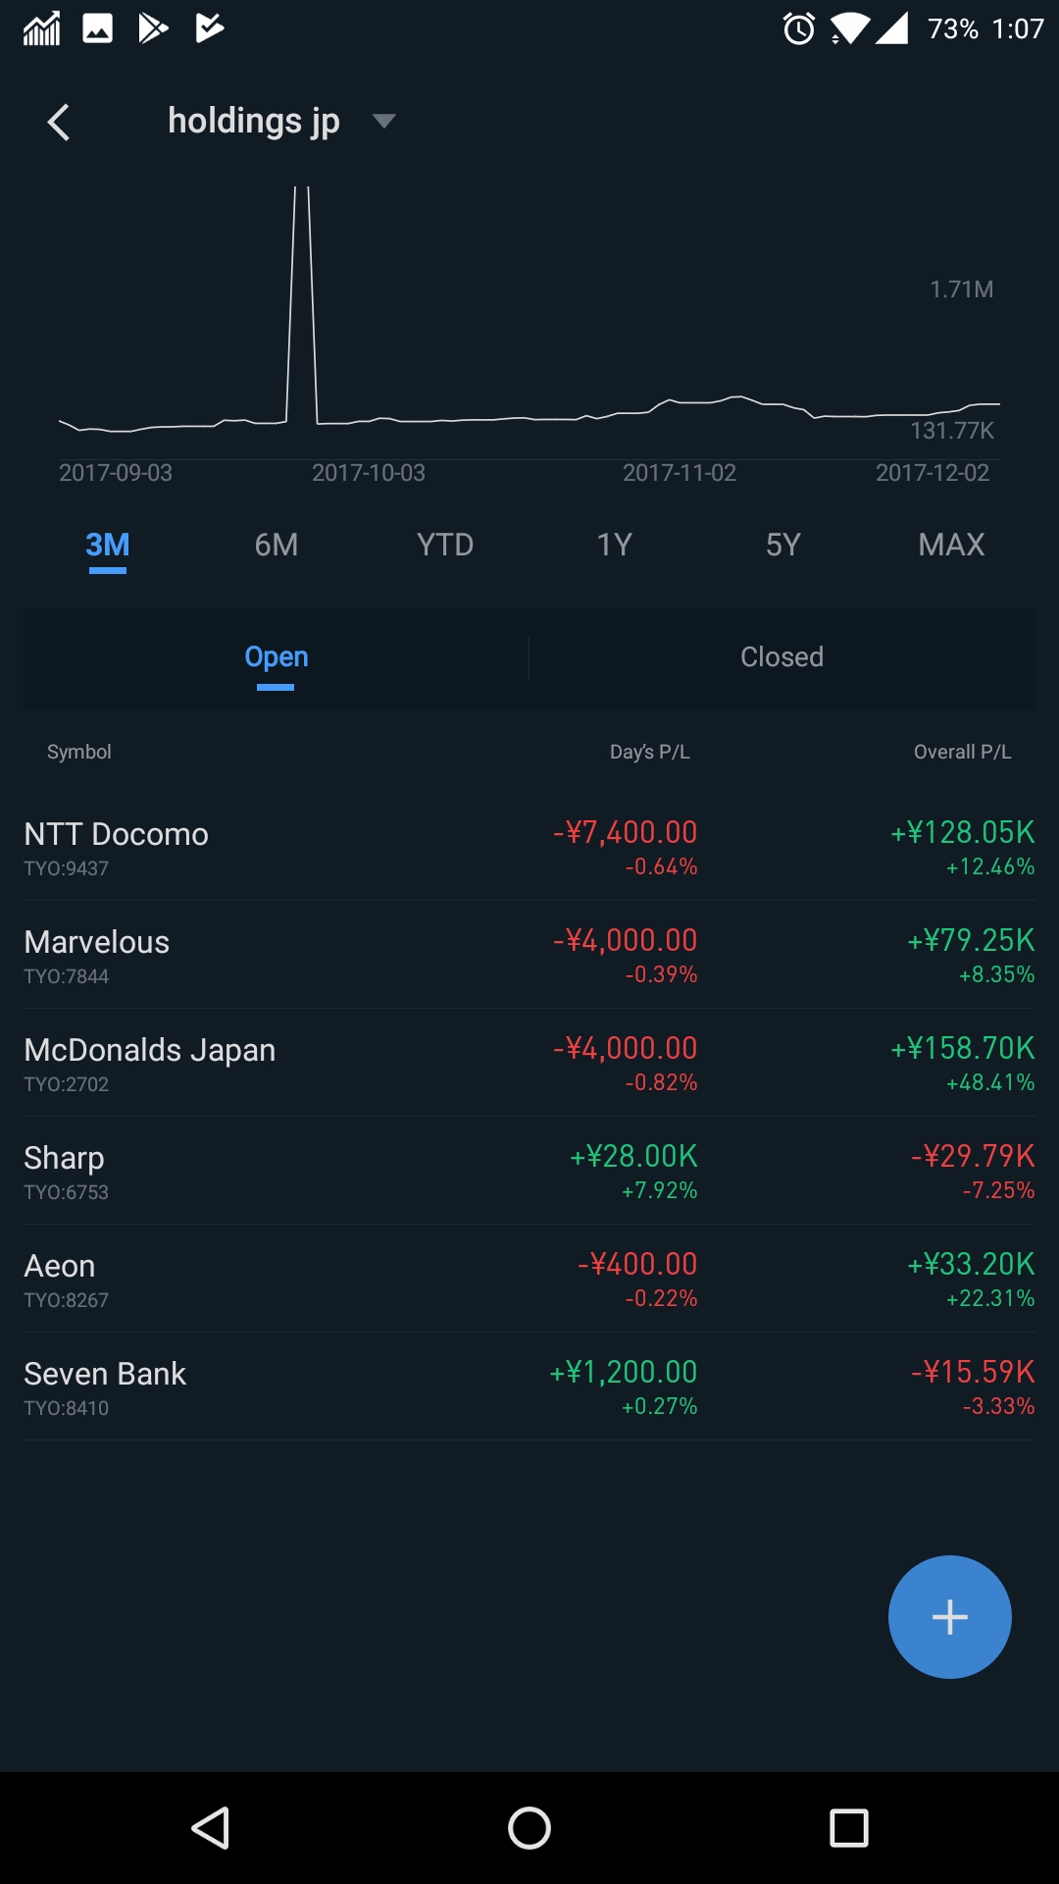Sort by Overall P/L column header

(962, 753)
